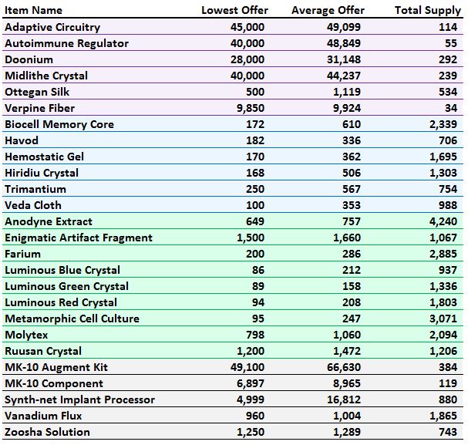Click the Trimantium item name

click(35, 189)
